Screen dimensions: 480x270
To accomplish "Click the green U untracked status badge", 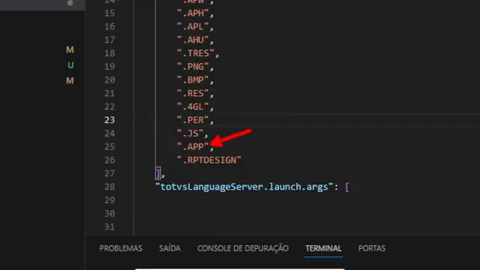I will click(x=70, y=65).
